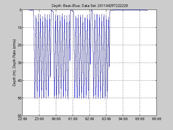Click the 60 y-axis tick label
Image resolution: width=173 pixels, height=130 pixels.
[x=20, y=116]
